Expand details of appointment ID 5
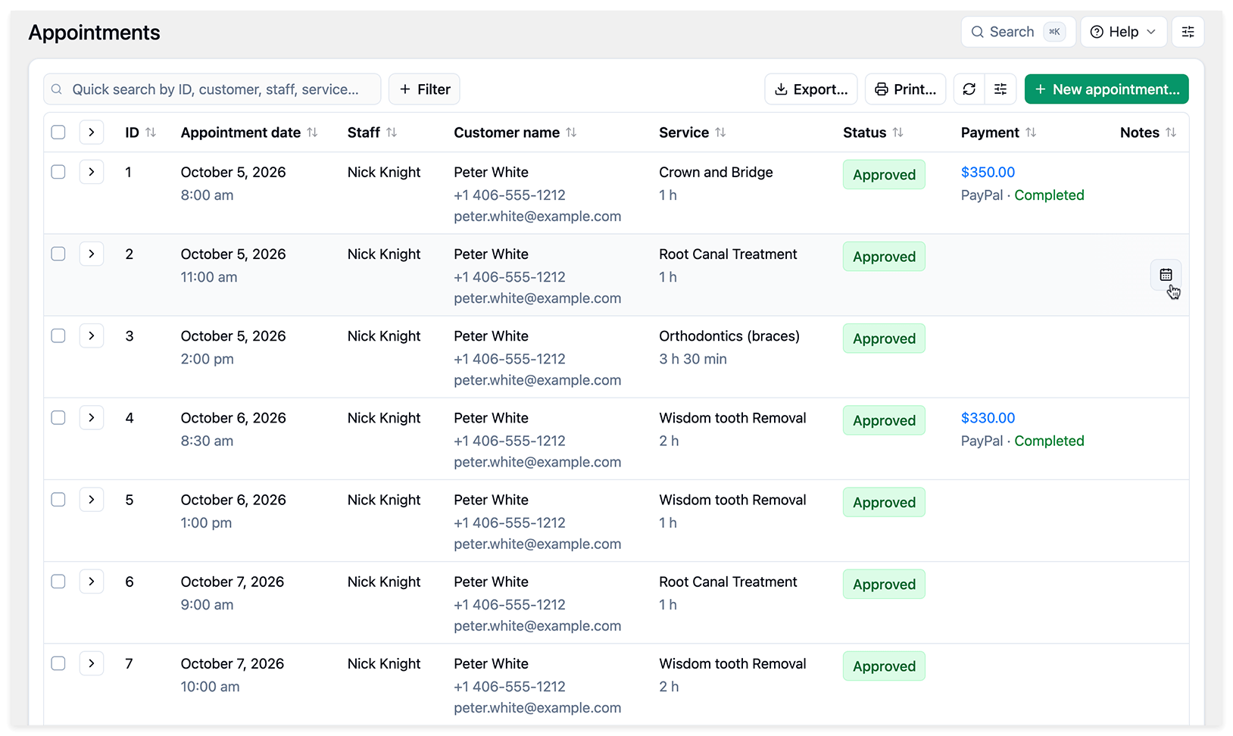Screen dimensions: 1233x736 [x=92, y=500]
